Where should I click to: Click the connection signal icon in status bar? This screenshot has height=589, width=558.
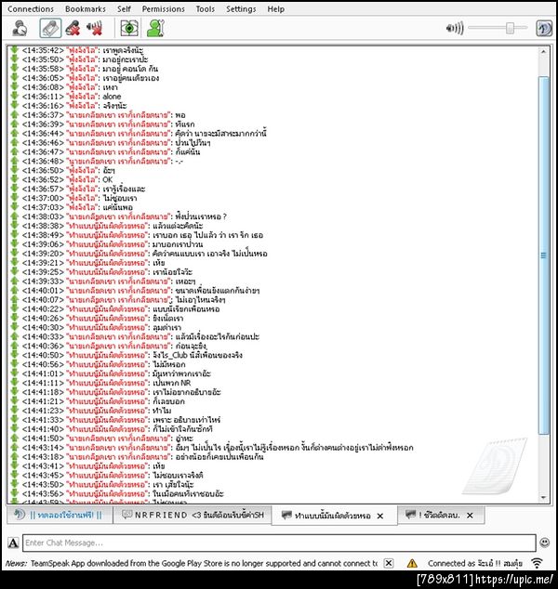(x=537, y=563)
